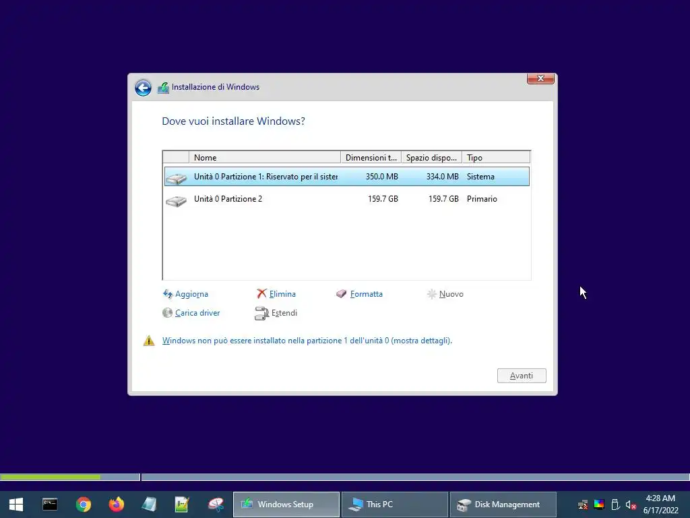The height and width of the screenshot is (518, 690).
Task: Click the drive icon for Partizione 2
Action: [177, 200]
